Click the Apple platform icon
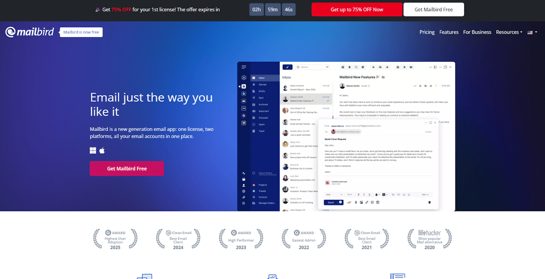 (x=102, y=151)
